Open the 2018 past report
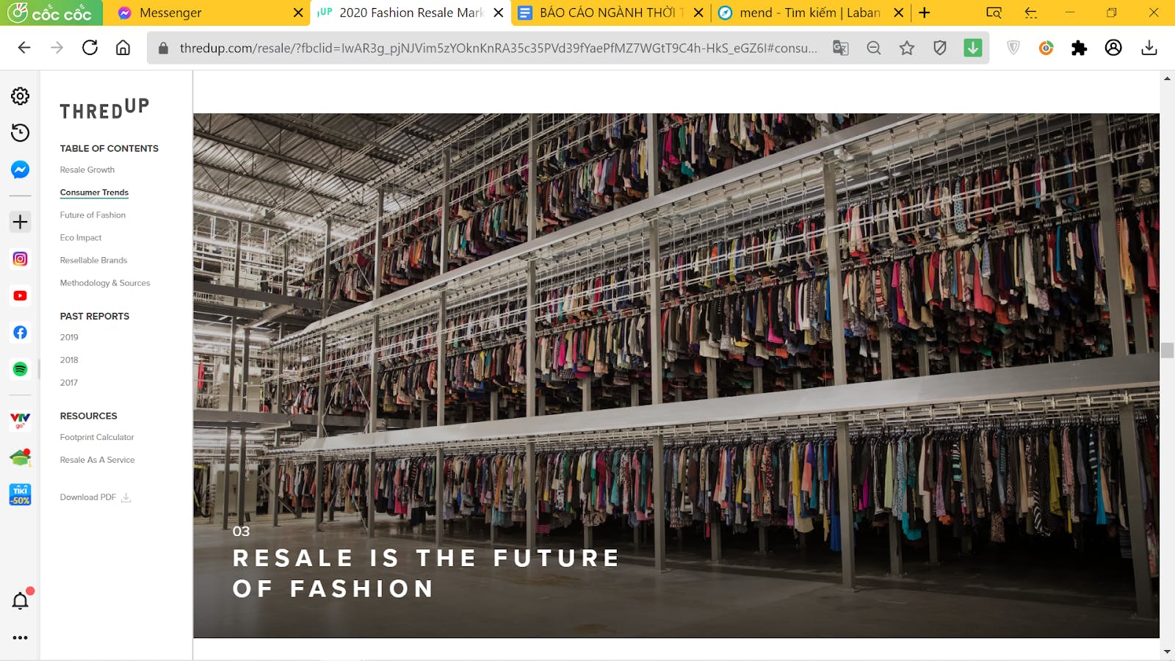Screen dimensions: 1175x661 coord(69,360)
